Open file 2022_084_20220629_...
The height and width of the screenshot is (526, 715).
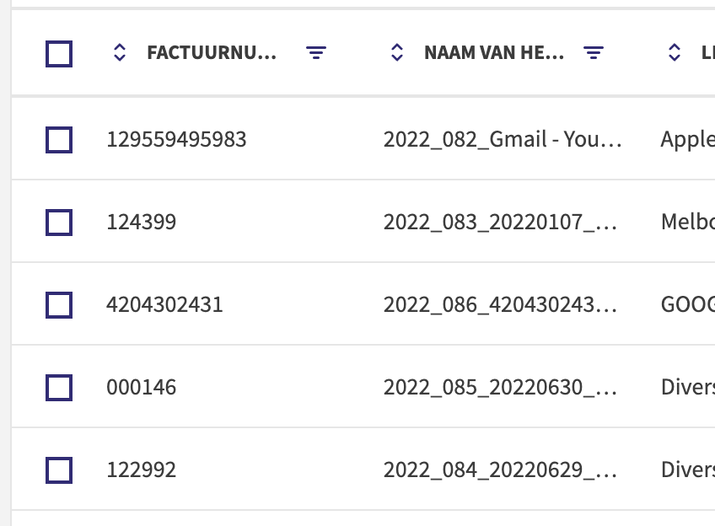click(500, 470)
